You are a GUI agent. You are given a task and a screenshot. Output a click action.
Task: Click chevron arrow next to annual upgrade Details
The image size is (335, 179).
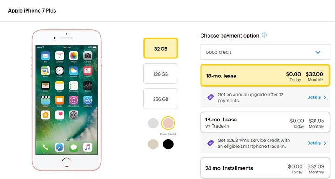tap(325, 97)
